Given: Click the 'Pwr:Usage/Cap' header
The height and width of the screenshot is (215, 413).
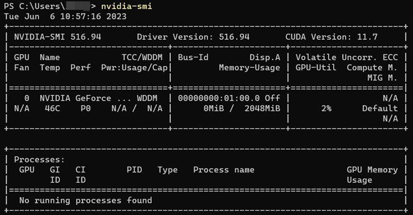Looking at the screenshot, I should (135, 67).
